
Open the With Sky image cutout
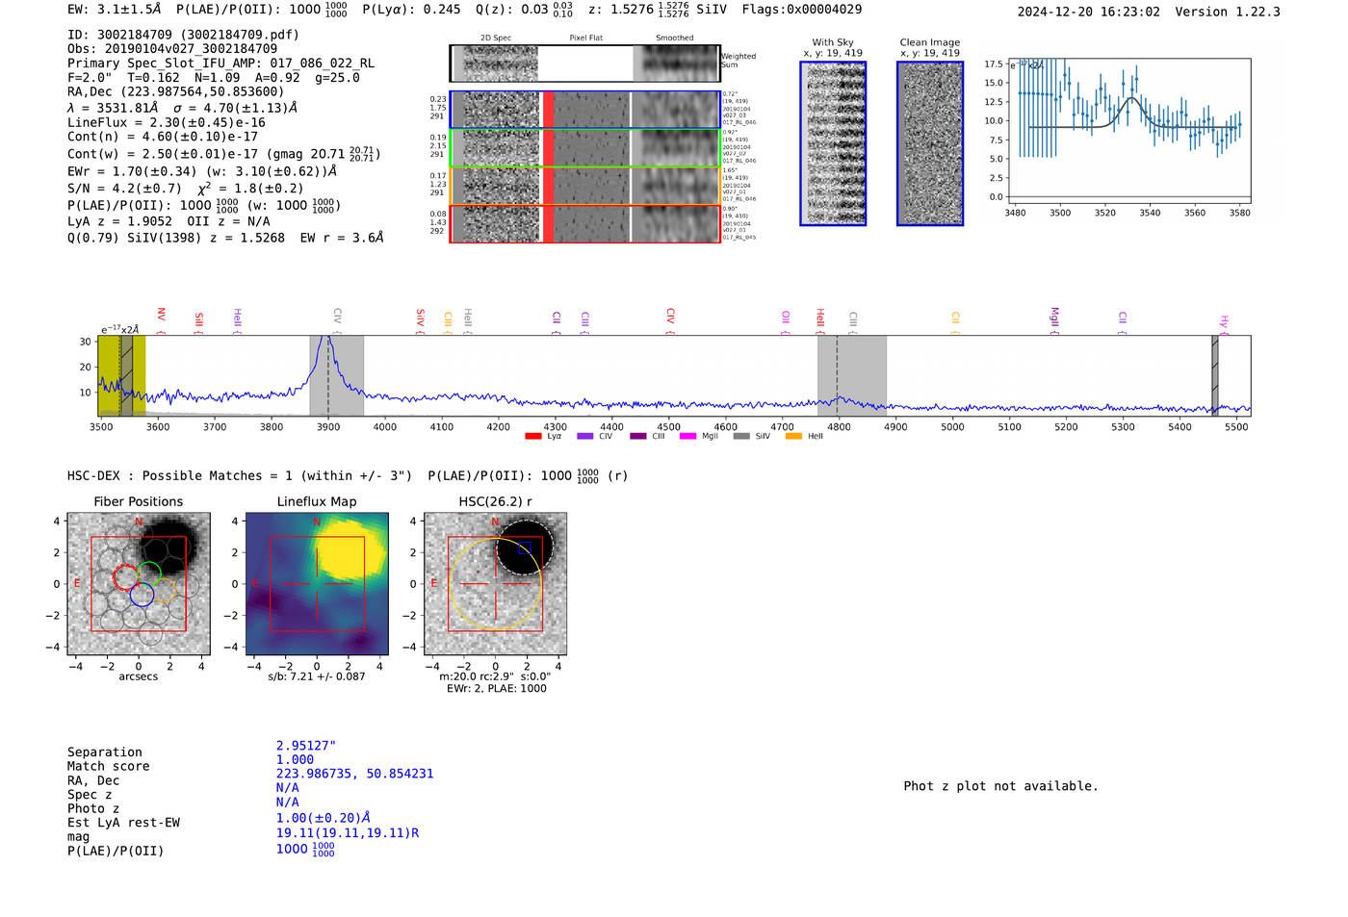pos(833,143)
